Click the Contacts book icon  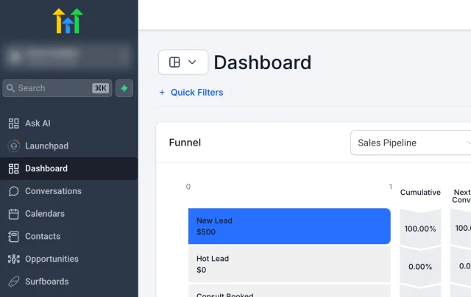pyautogui.click(x=13, y=237)
